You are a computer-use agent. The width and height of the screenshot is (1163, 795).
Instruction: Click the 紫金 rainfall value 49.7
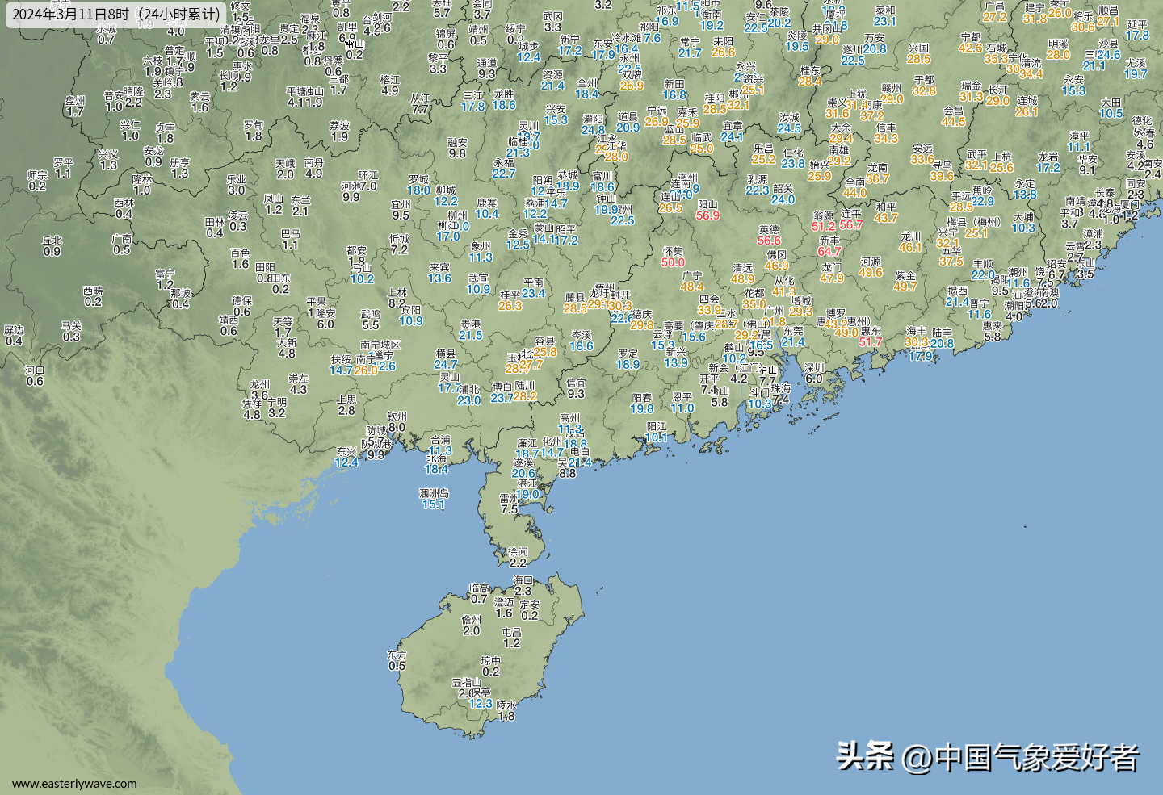click(x=905, y=287)
